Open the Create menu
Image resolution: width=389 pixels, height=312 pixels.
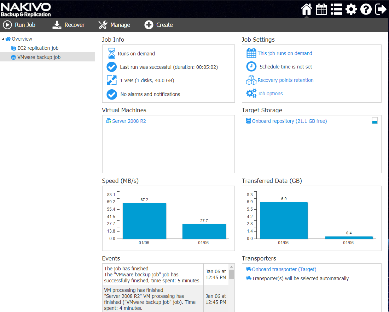159,25
